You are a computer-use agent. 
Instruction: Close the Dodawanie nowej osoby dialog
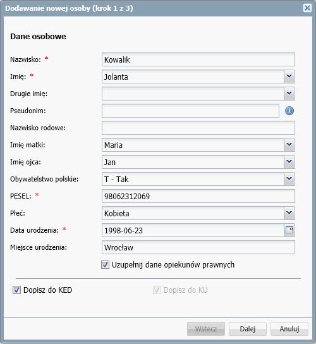(x=307, y=8)
